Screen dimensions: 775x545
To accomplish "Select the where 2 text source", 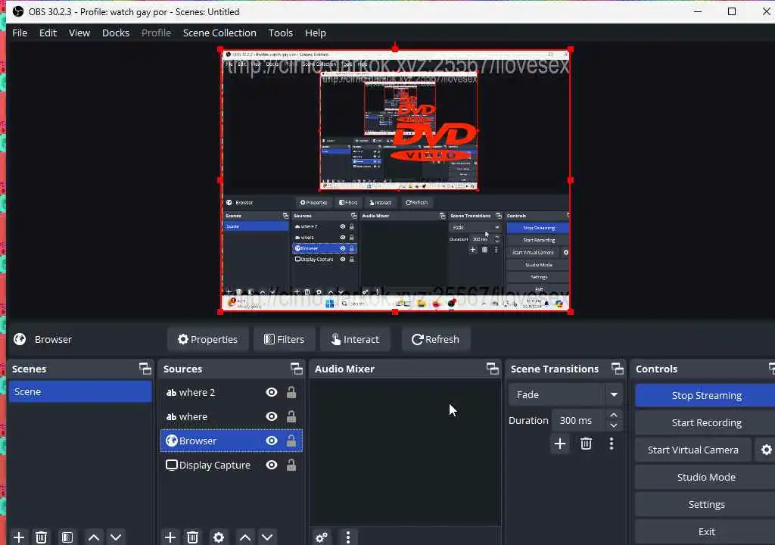I will (232, 392).
